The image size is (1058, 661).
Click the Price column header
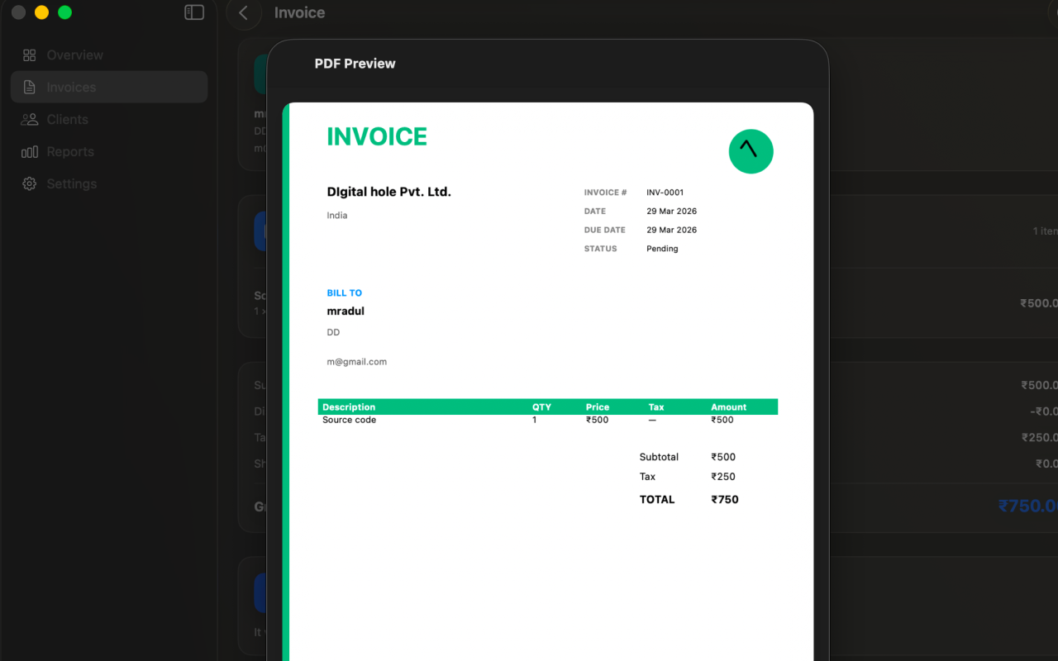[598, 407]
